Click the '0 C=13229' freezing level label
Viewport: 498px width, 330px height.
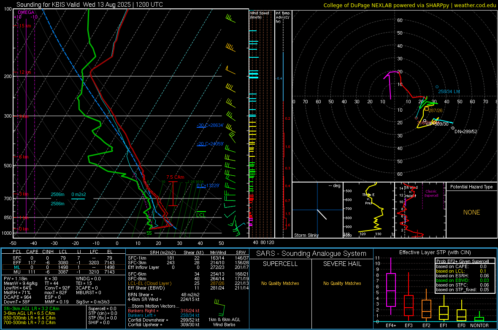[x=208, y=185]
